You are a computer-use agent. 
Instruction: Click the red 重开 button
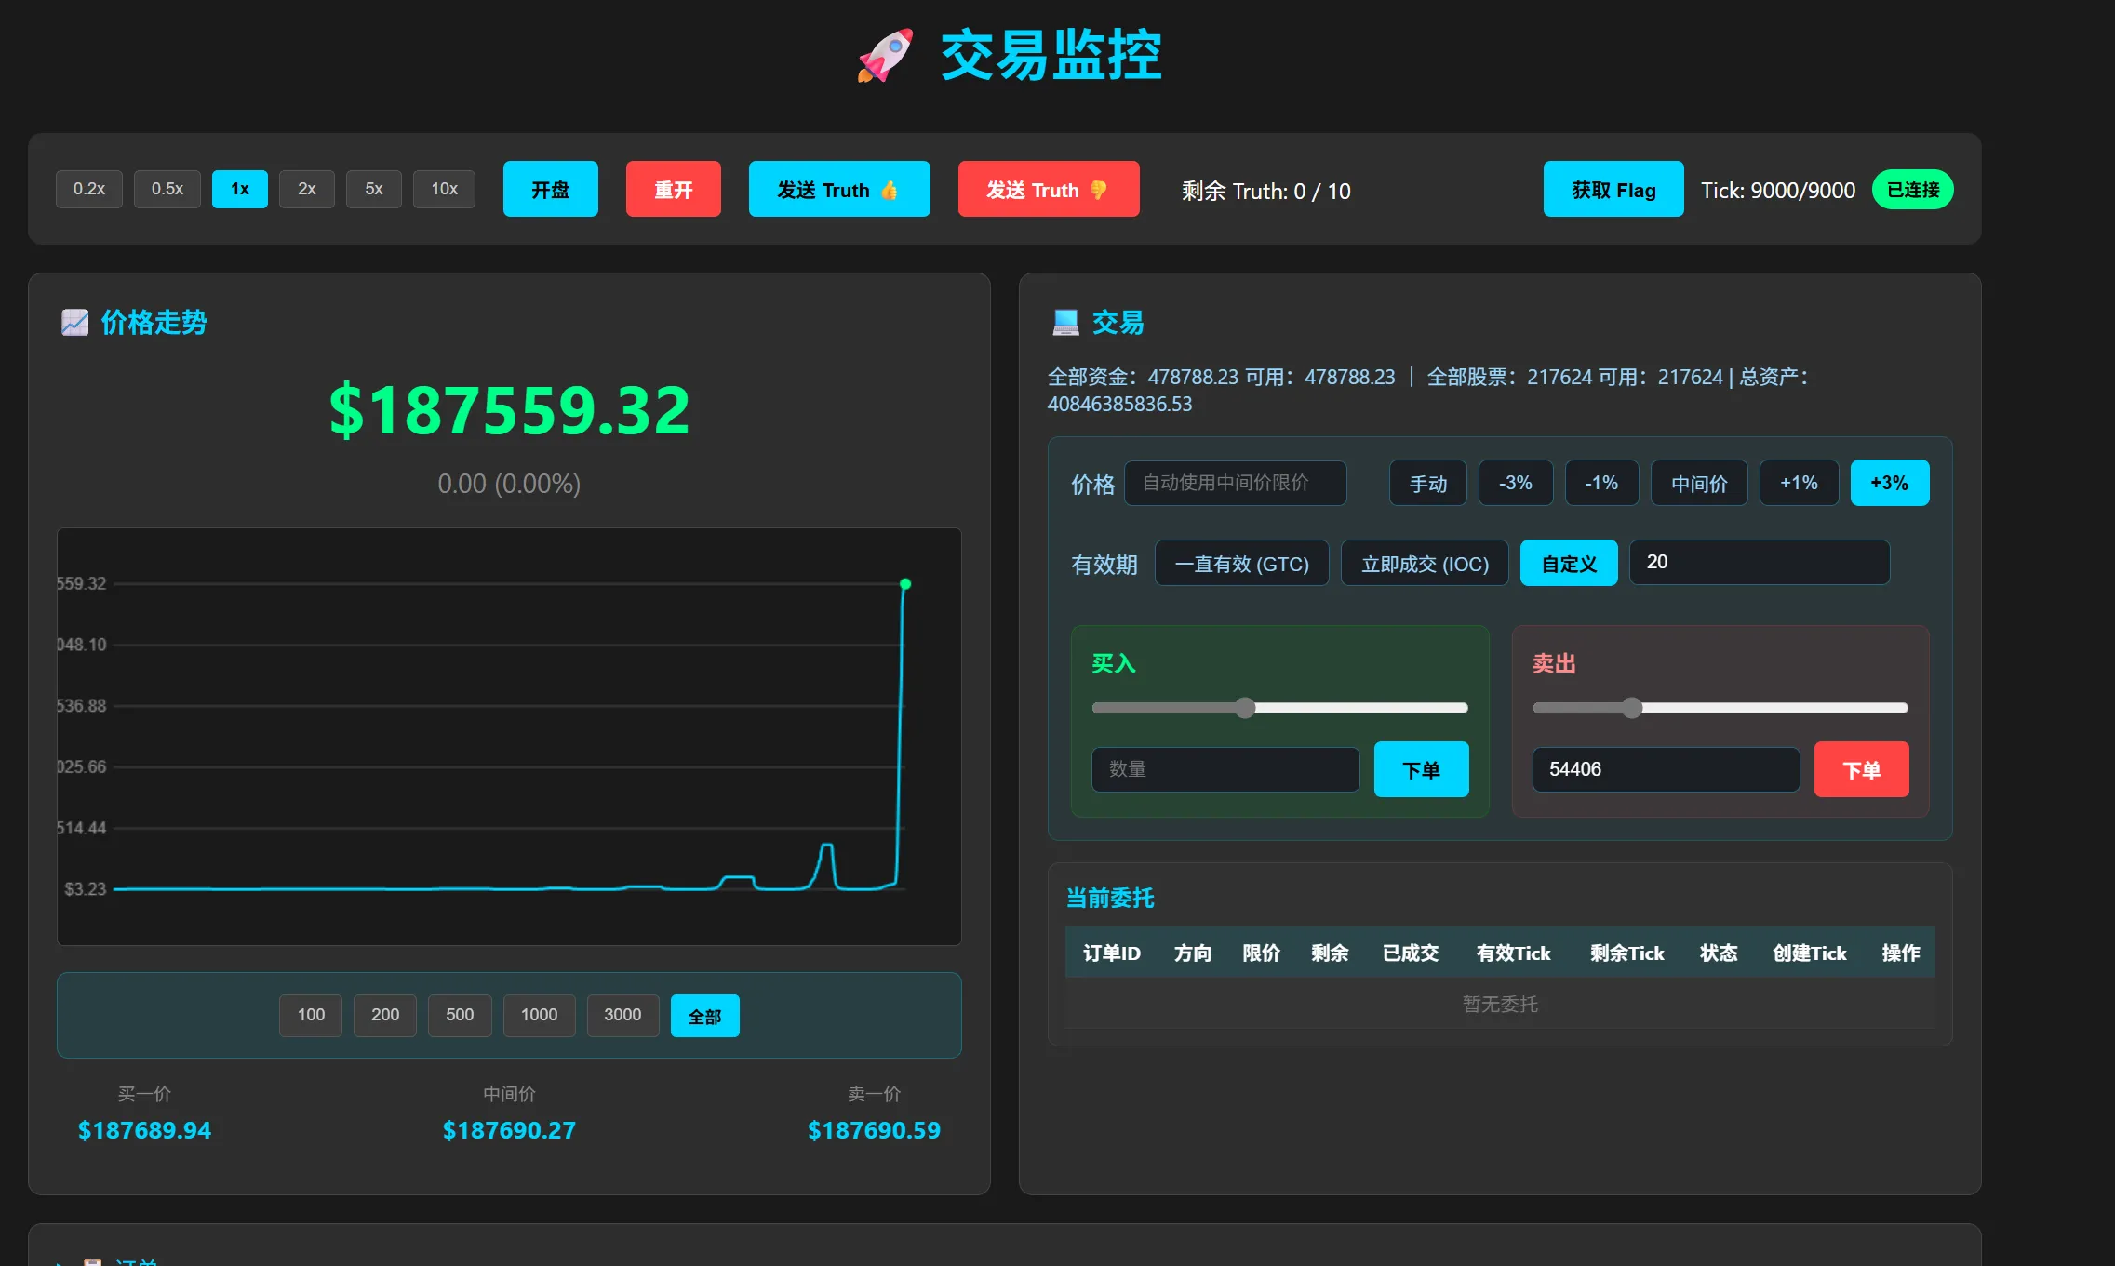tap(673, 190)
